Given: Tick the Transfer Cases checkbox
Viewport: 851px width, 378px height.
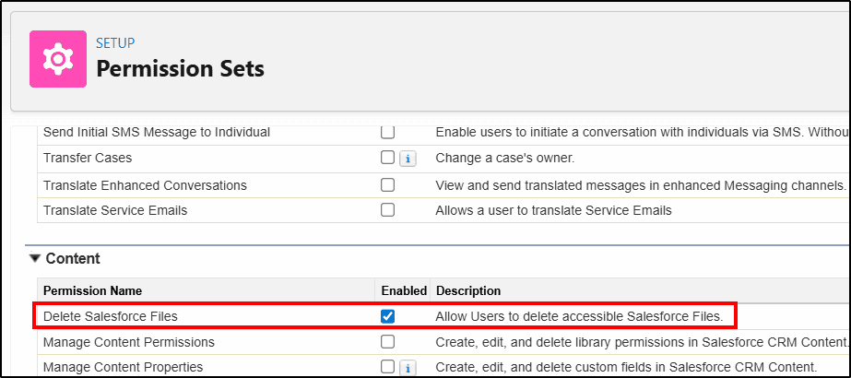Looking at the screenshot, I should 387,158.
